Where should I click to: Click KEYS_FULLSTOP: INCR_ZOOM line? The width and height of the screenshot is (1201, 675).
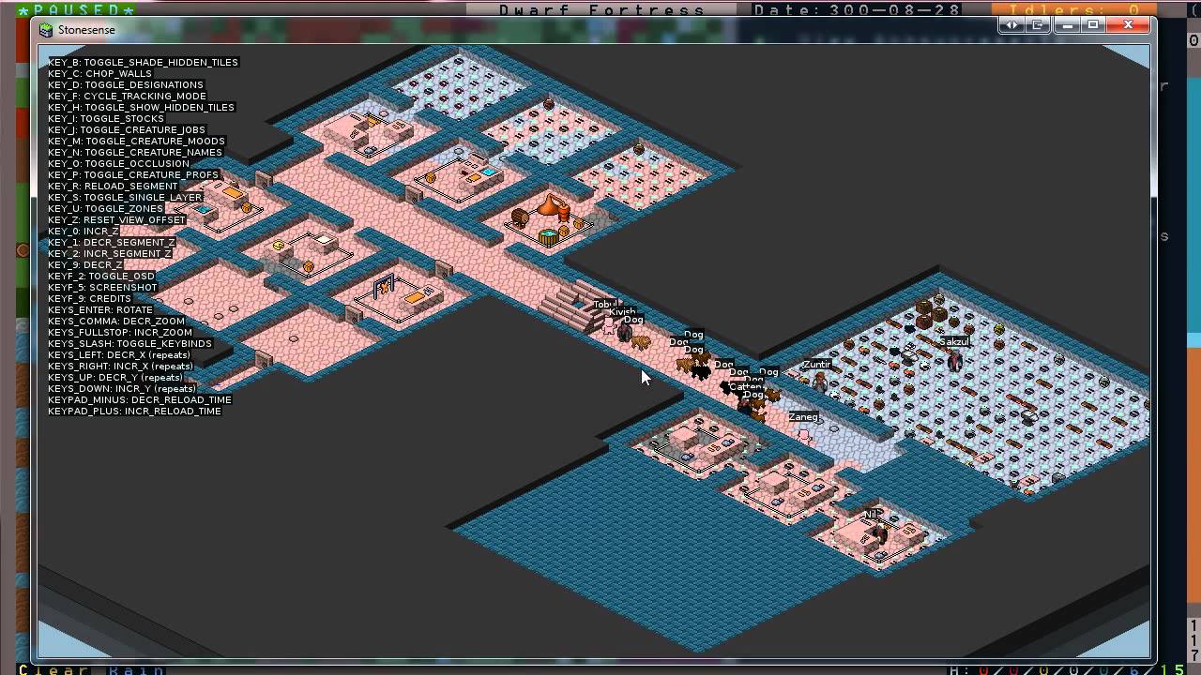pos(120,332)
